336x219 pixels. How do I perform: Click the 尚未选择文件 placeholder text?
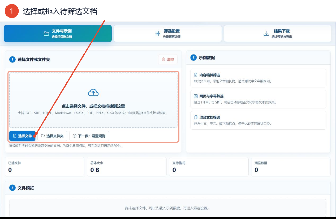[x=167, y=208]
